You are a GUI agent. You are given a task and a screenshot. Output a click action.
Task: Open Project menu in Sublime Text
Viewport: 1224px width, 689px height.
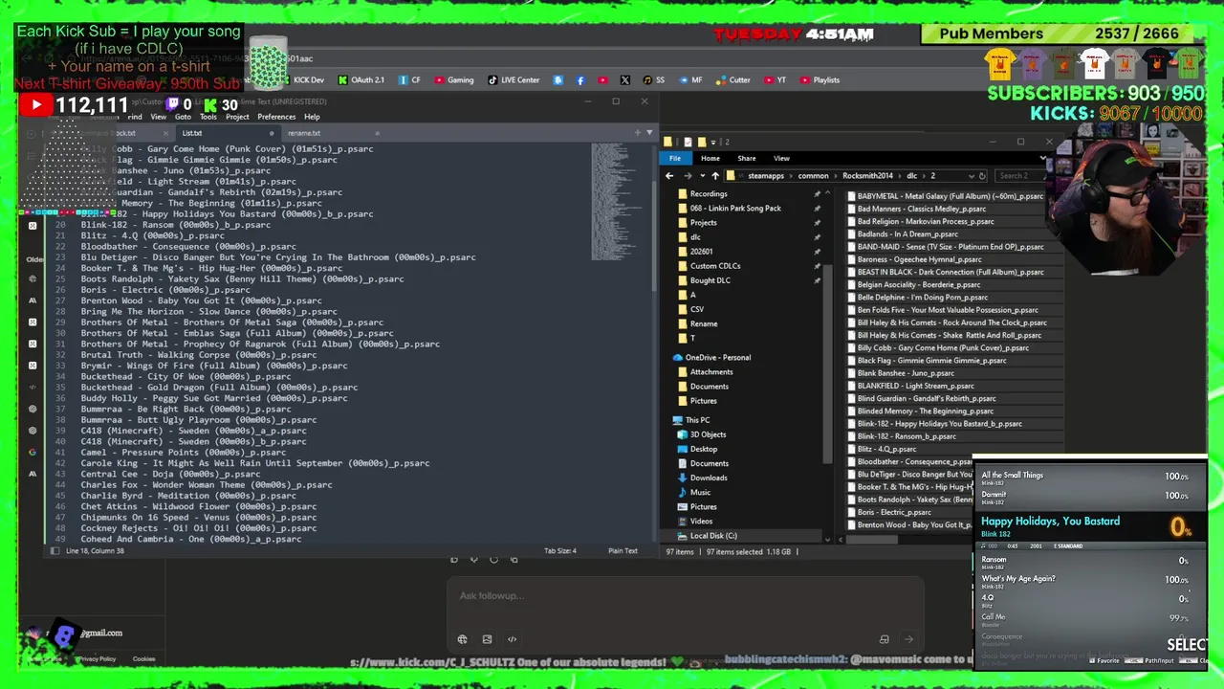237,117
